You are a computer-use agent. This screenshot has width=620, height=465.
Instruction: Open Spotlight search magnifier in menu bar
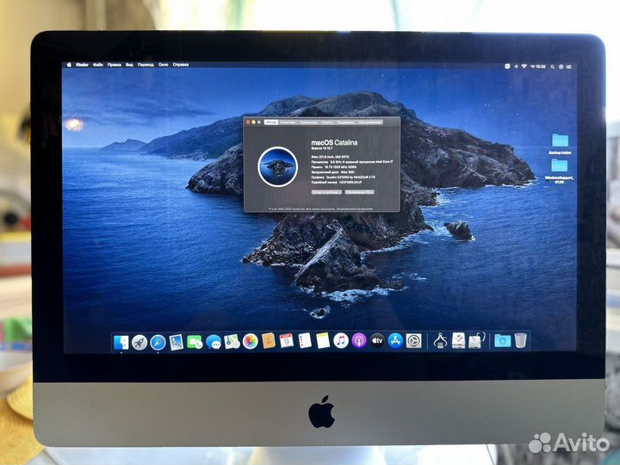click(552, 66)
